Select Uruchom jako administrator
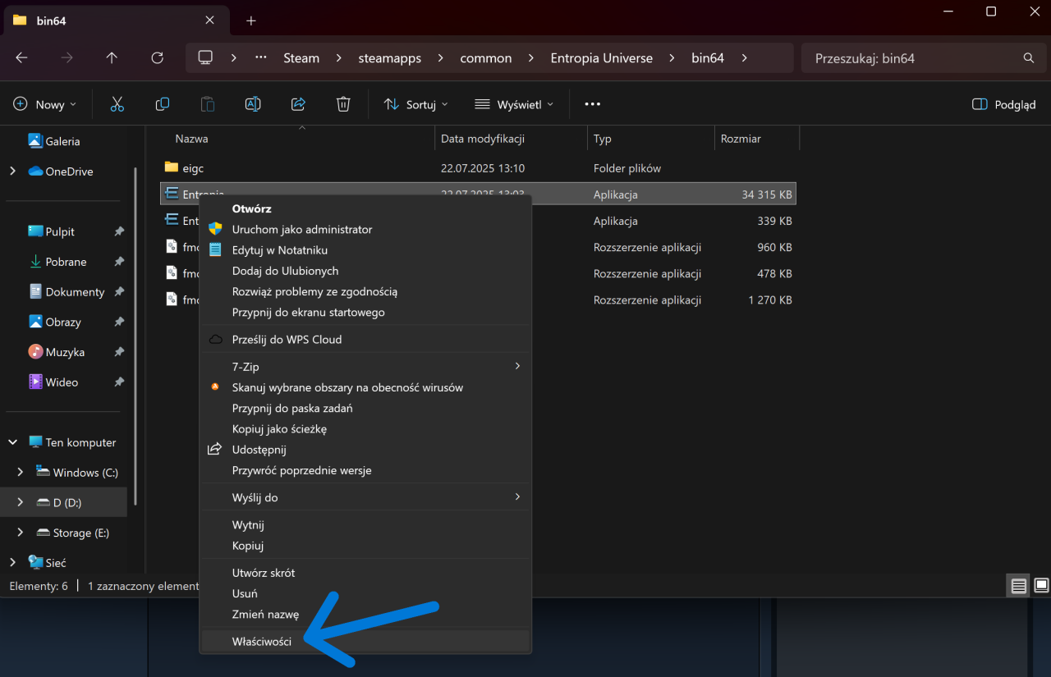1051x677 pixels. 366,230
